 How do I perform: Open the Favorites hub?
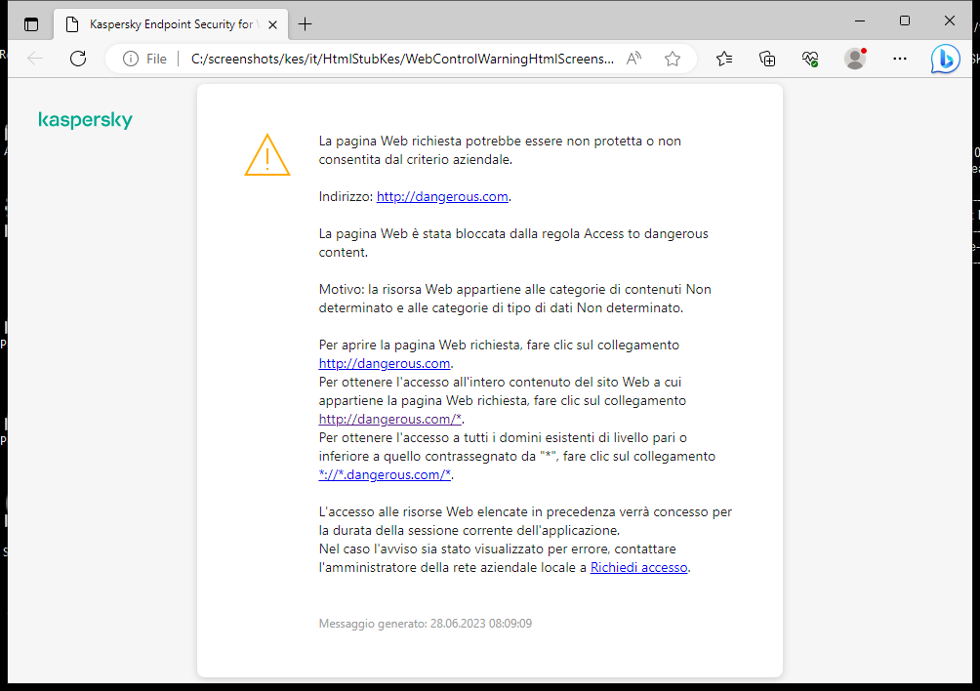[724, 59]
